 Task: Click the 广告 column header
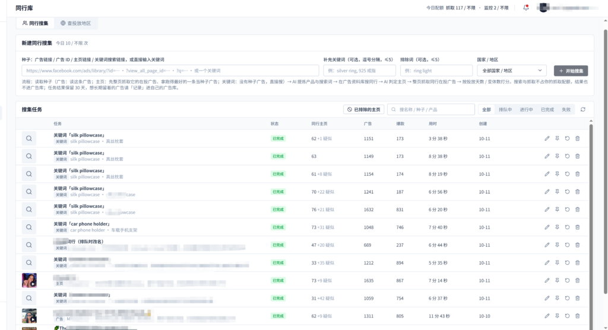point(368,123)
